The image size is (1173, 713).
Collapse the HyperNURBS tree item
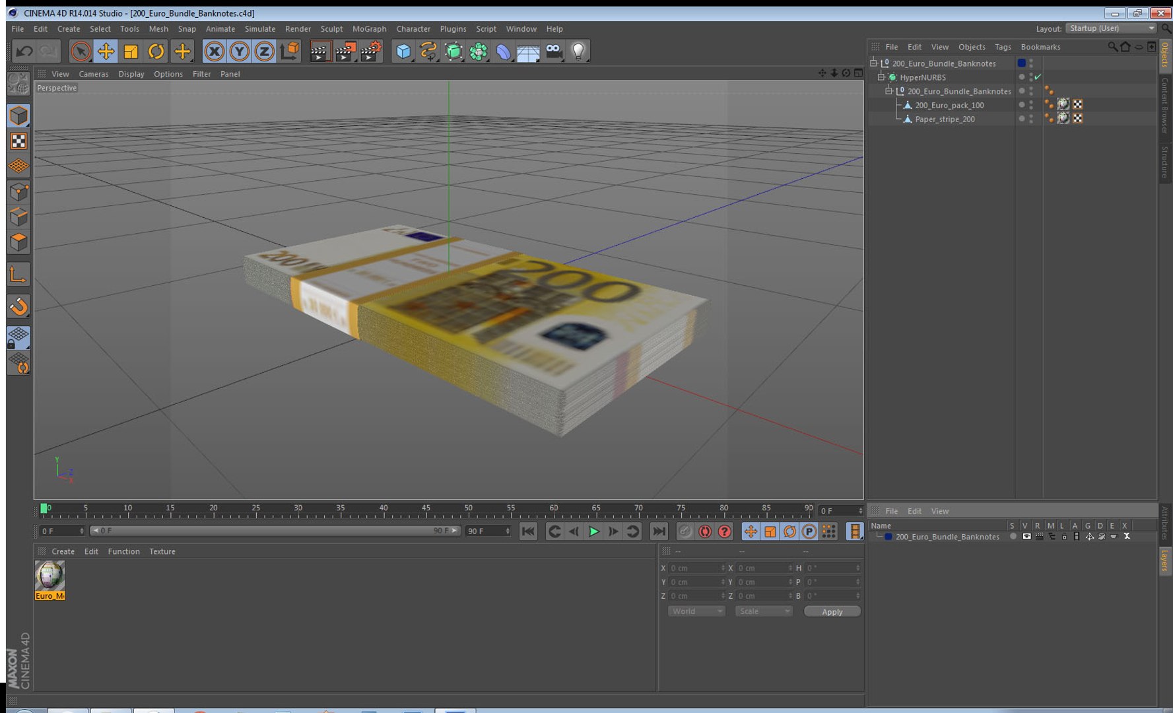click(x=881, y=77)
